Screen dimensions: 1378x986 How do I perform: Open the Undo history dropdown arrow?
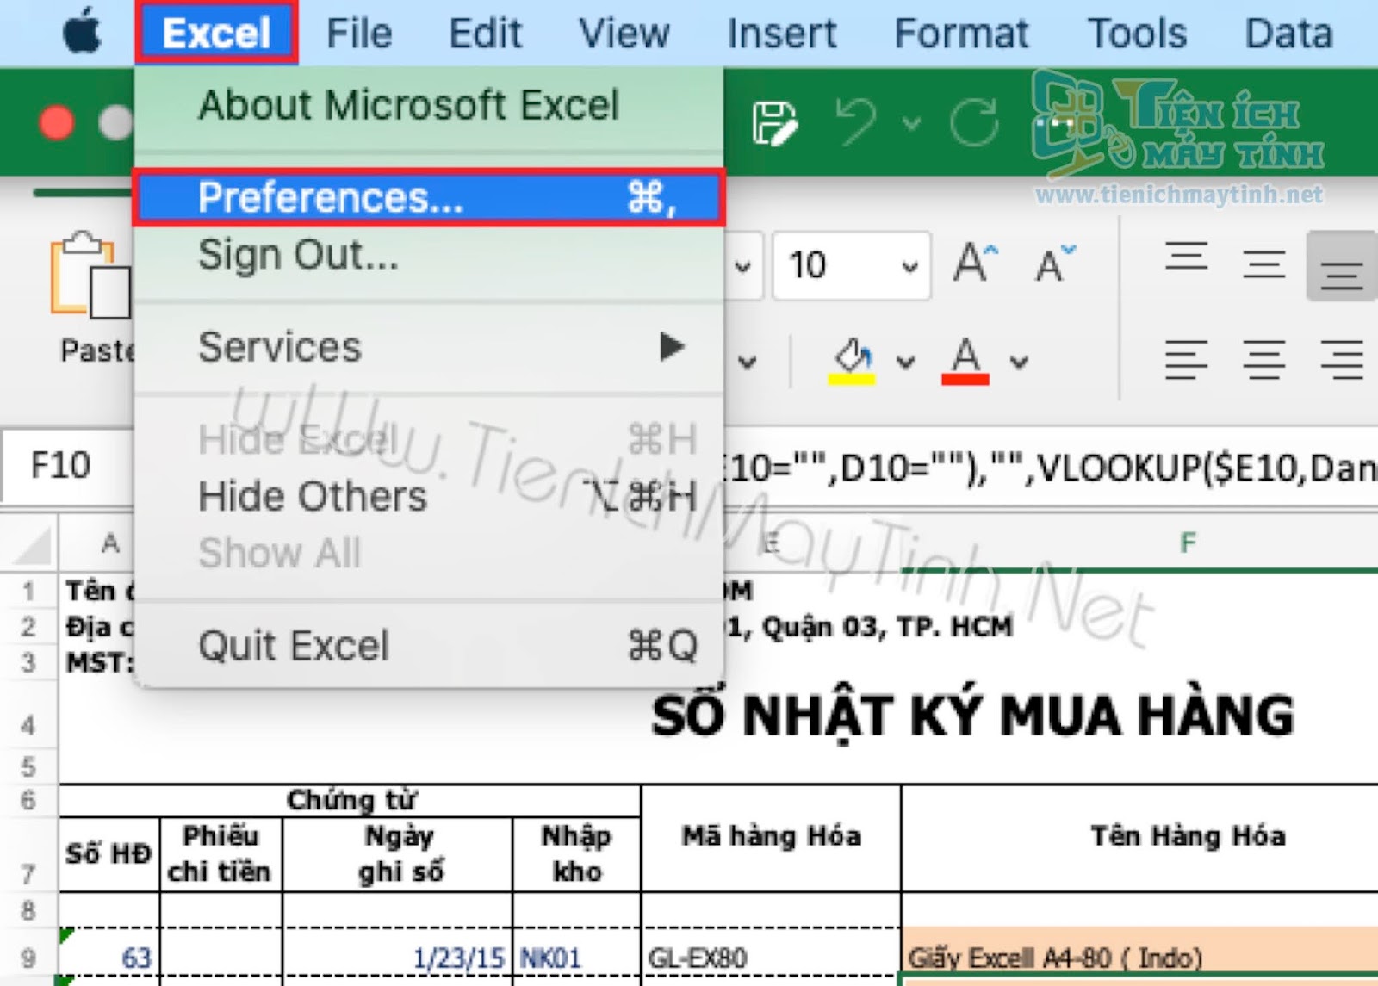click(911, 123)
